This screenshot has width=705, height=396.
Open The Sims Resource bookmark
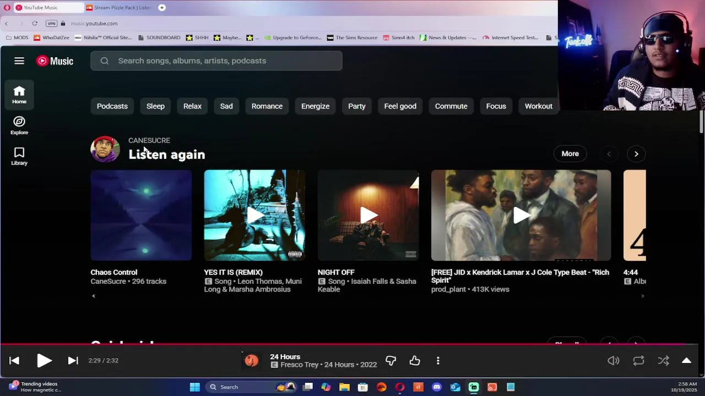click(x=352, y=38)
